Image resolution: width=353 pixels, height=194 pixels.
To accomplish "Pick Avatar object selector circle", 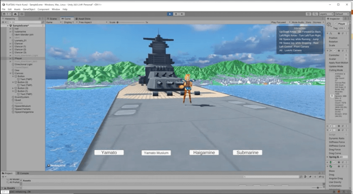I will (346, 59).
